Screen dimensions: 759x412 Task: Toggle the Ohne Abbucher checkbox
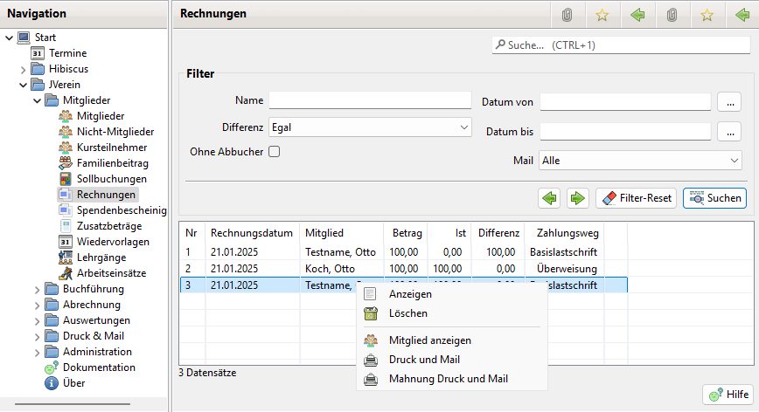click(274, 152)
